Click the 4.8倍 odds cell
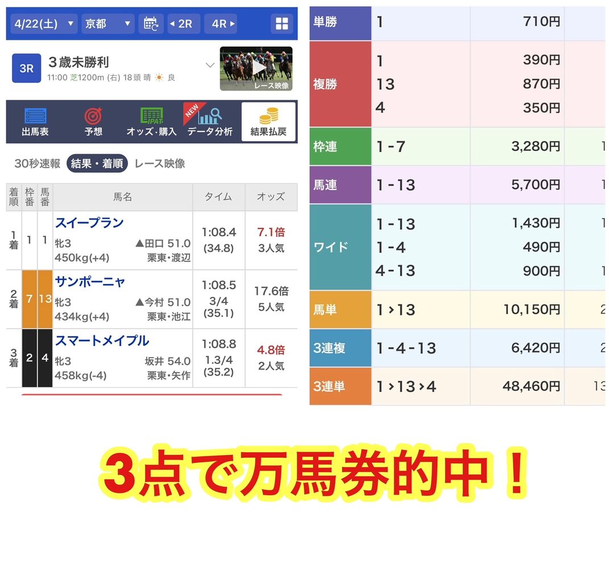This screenshot has height=583, width=611. tap(271, 358)
